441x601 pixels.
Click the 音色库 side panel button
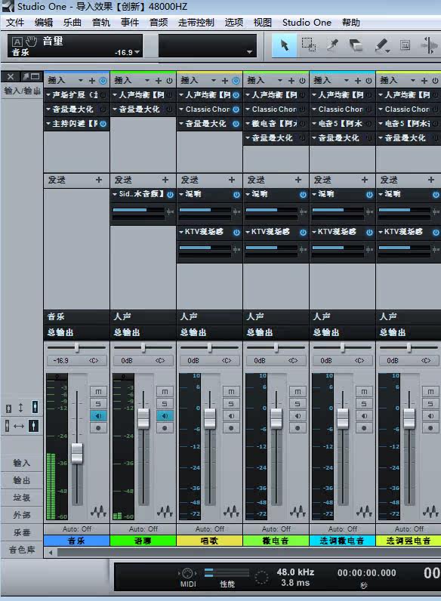pyautogui.click(x=21, y=550)
